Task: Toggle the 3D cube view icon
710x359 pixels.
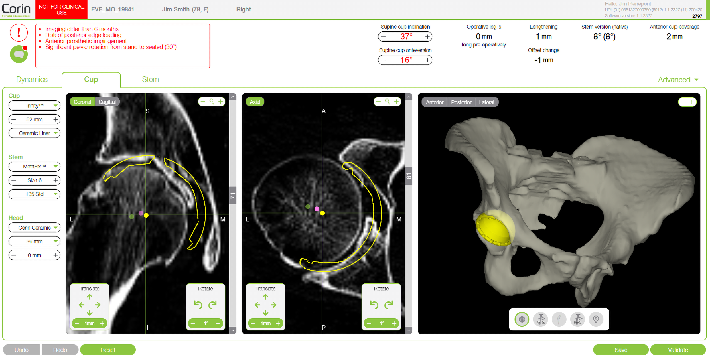Action: [522, 319]
